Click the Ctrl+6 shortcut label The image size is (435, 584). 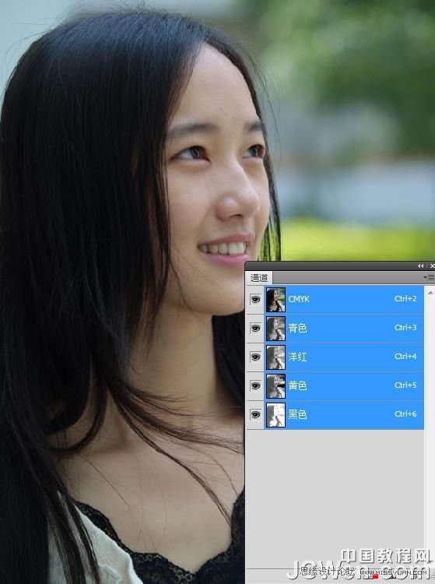(x=405, y=413)
